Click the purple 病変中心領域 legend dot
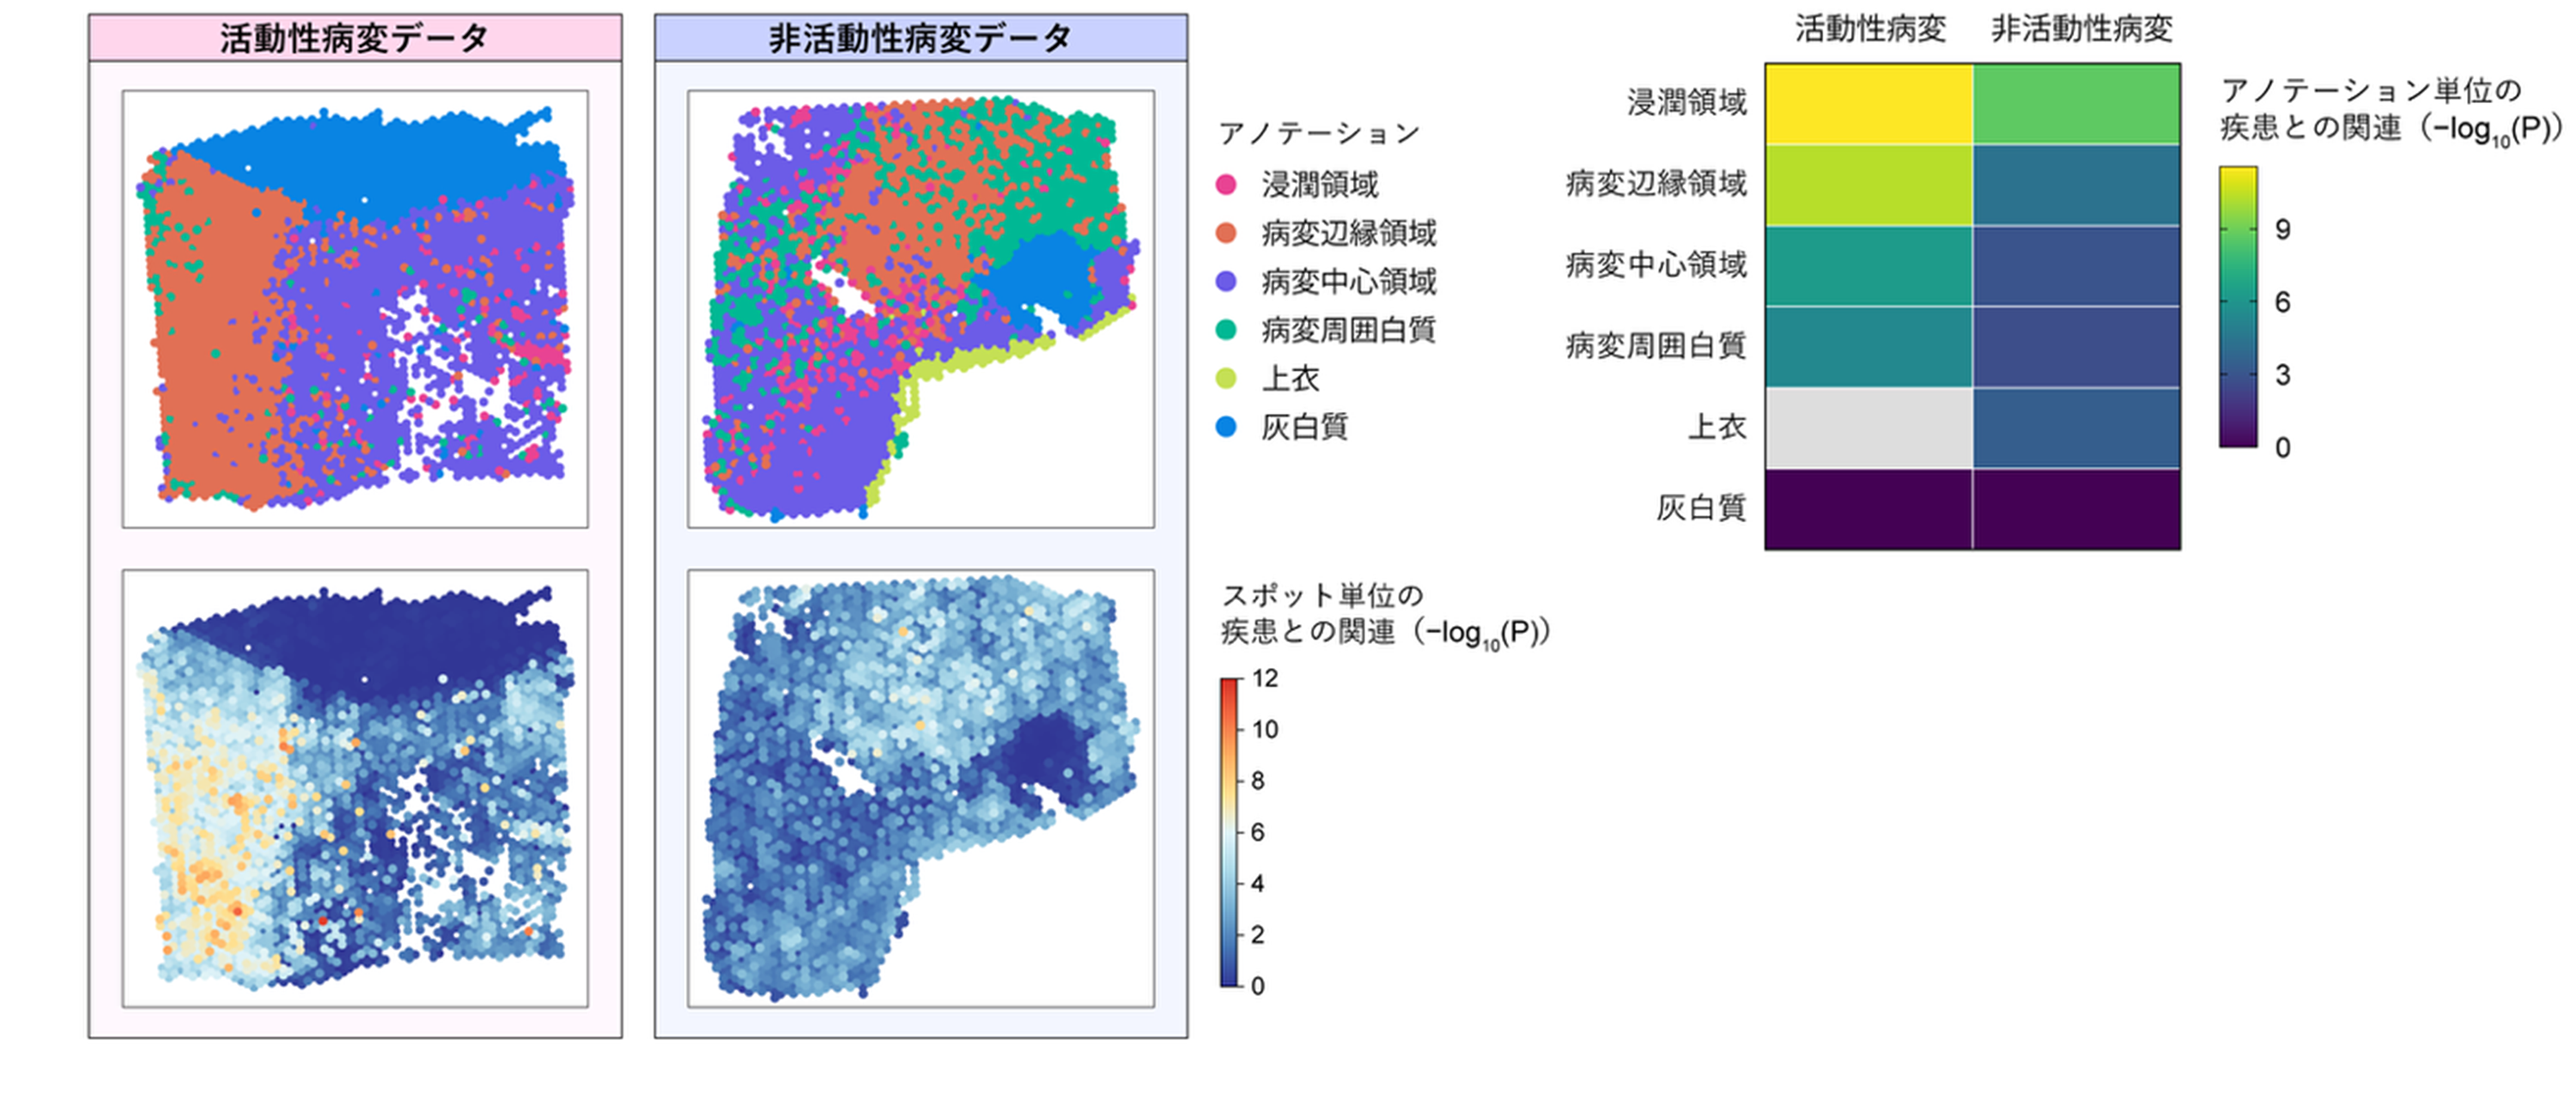The width and height of the screenshot is (2576, 1094). (x=1226, y=281)
